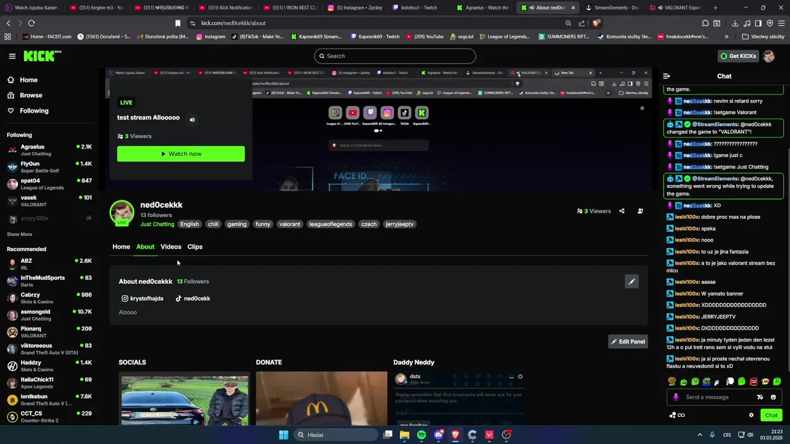Select the About channel tab
The height and width of the screenshot is (444, 790).
tap(145, 247)
